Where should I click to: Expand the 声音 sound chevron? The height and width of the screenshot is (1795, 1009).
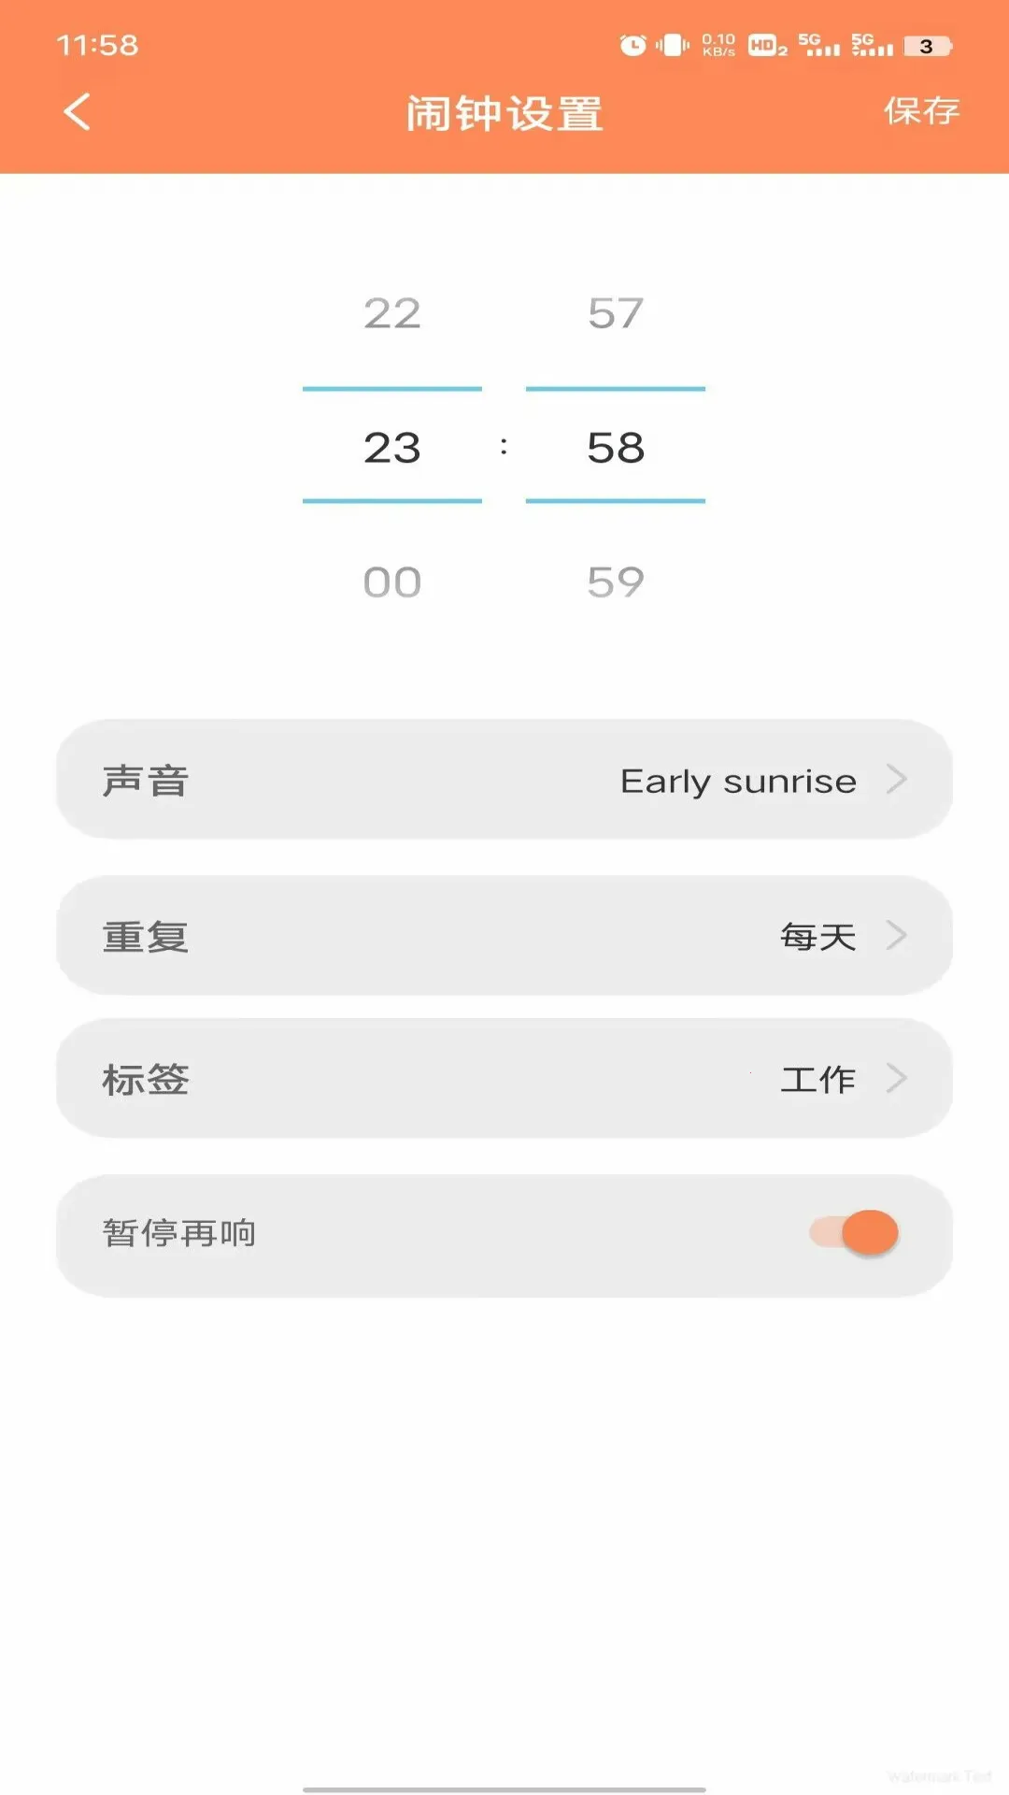point(896,779)
